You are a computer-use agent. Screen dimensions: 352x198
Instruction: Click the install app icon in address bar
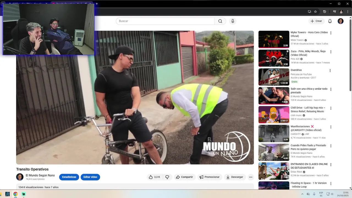pyautogui.click(x=309, y=12)
